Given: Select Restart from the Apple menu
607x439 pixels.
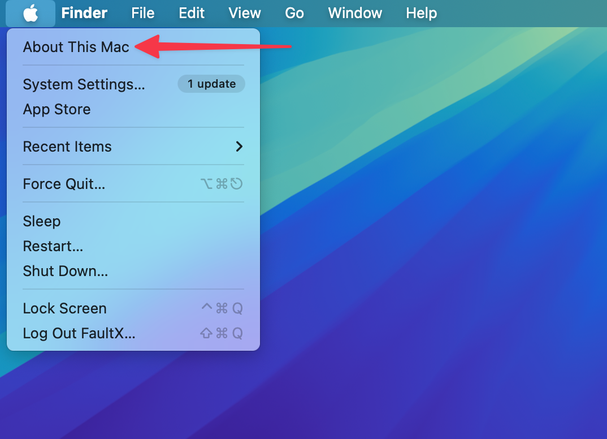Looking at the screenshot, I should (x=53, y=246).
